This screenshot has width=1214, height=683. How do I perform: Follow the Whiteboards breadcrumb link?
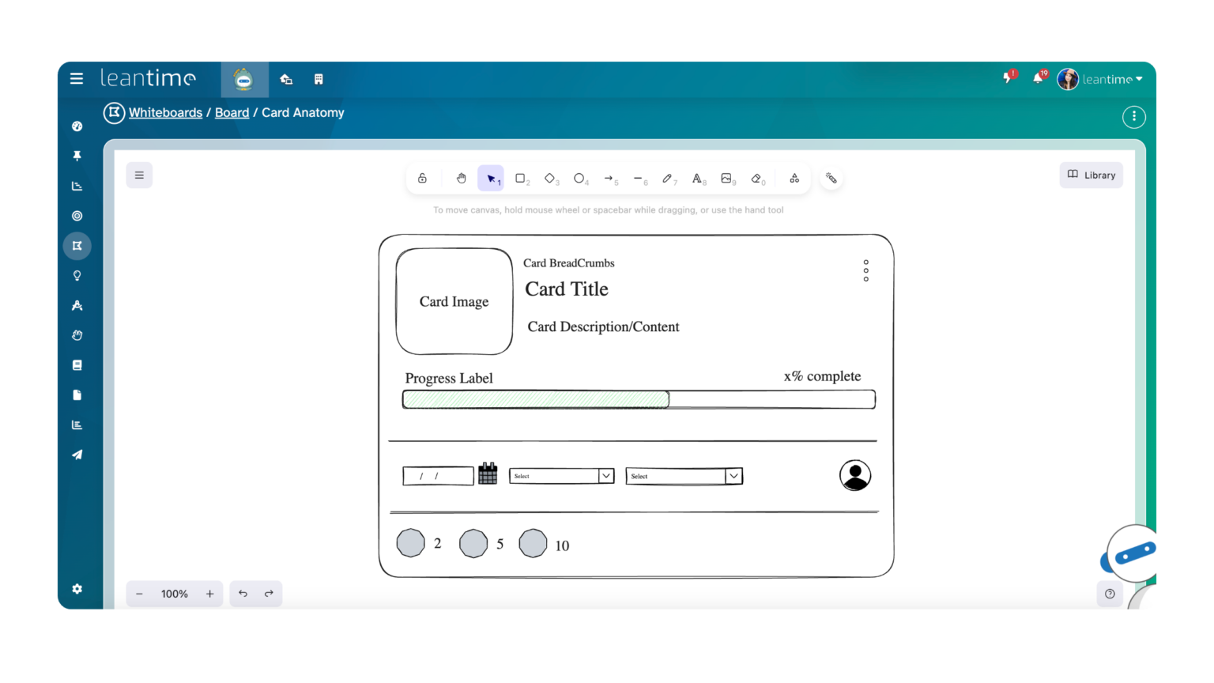tap(165, 112)
